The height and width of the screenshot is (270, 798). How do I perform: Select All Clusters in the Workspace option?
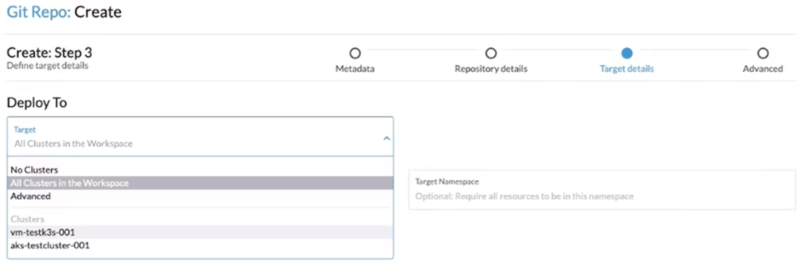[x=69, y=183]
